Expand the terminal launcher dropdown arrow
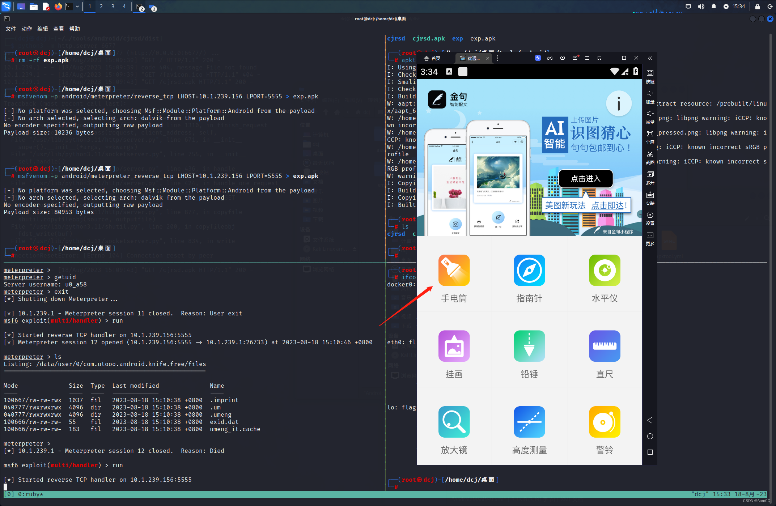The height and width of the screenshot is (506, 776). click(x=77, y=7)
